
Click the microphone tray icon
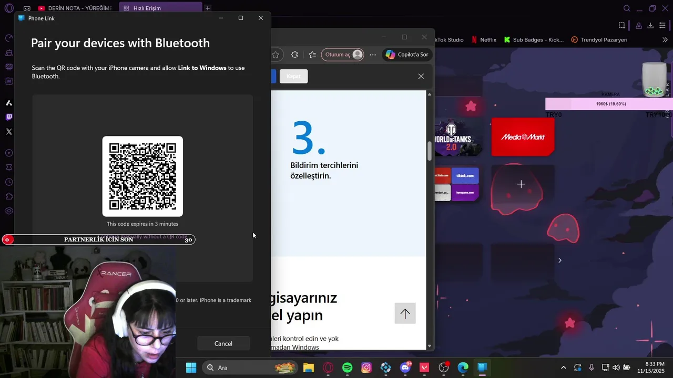[592, 367]
